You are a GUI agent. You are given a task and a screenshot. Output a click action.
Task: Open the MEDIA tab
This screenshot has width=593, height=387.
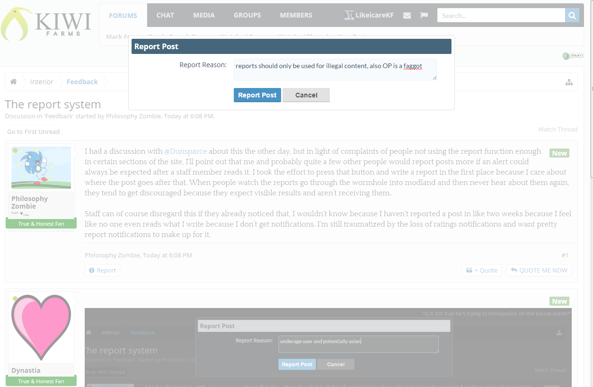(204, 15)
